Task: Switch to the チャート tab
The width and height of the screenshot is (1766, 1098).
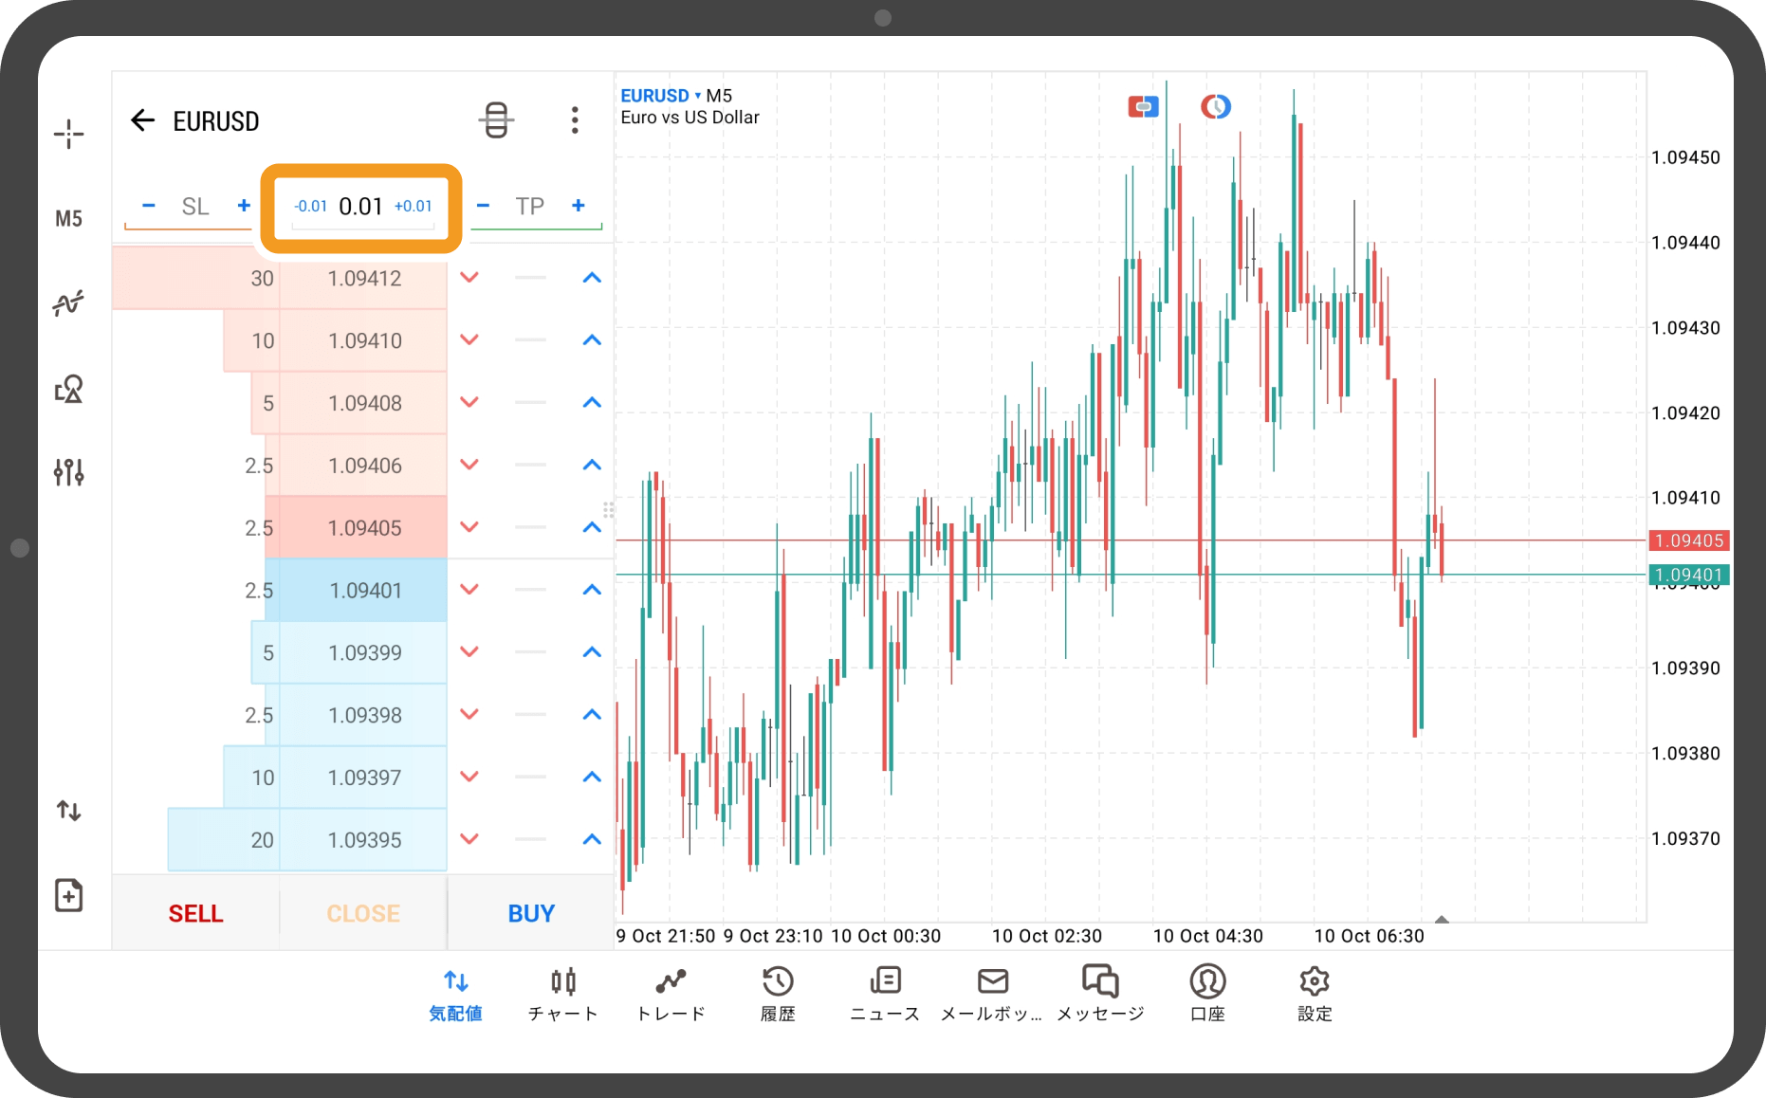Action: pyautogui.click(x=561, y=991)
